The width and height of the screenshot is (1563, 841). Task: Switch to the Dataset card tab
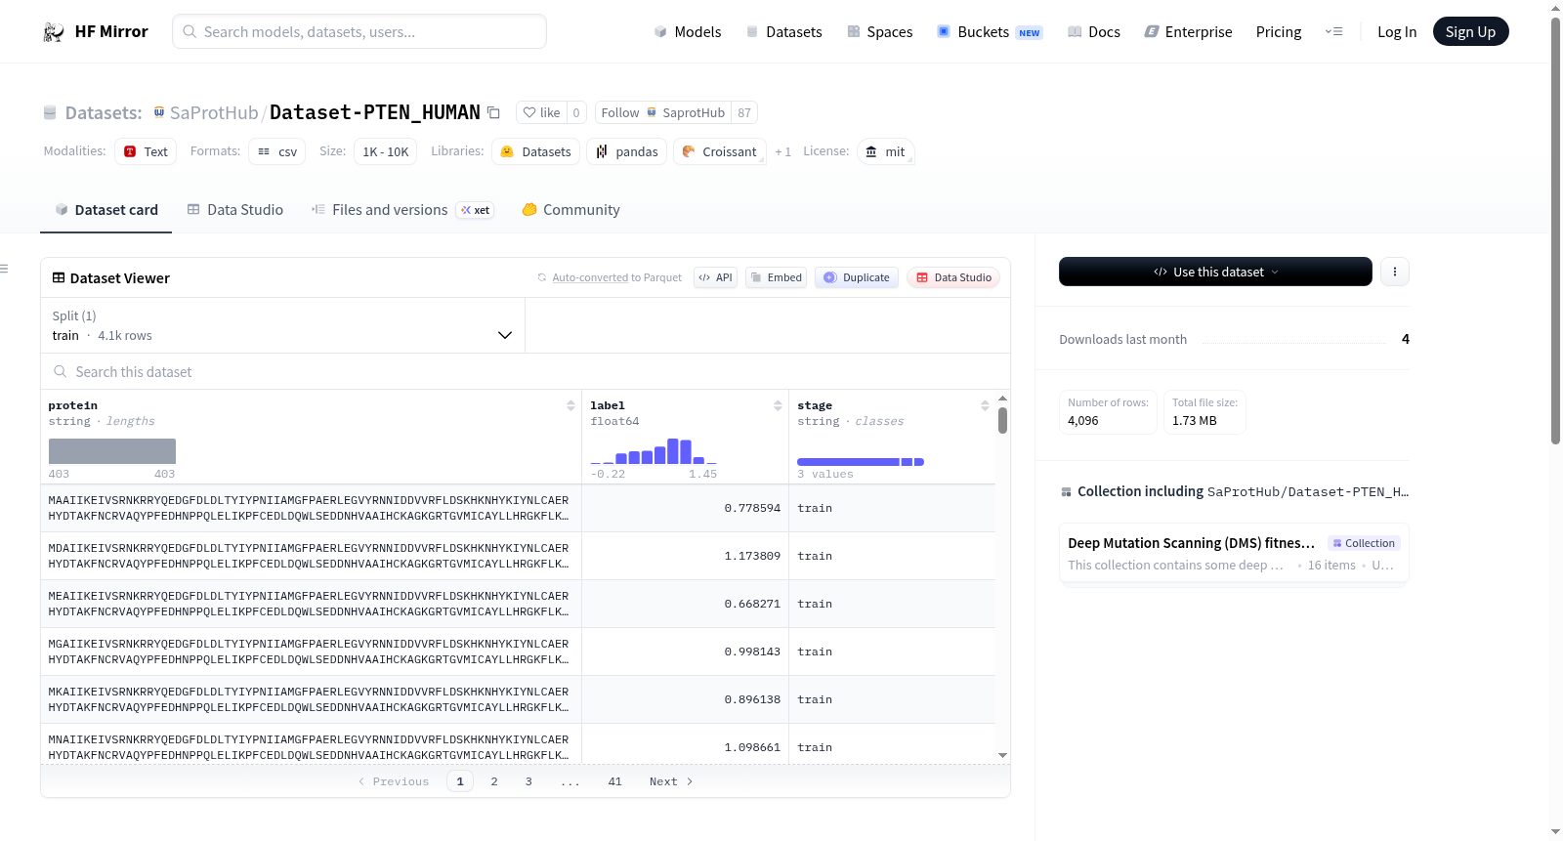pos(106,210)
